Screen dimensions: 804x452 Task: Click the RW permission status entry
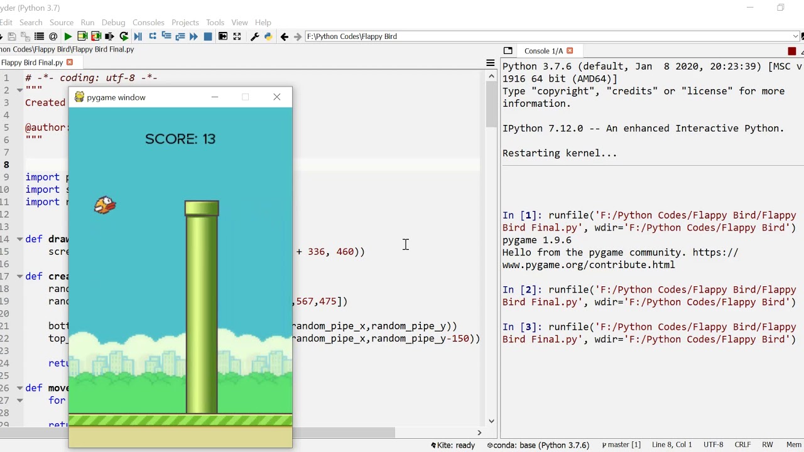[x=767, y=445]
